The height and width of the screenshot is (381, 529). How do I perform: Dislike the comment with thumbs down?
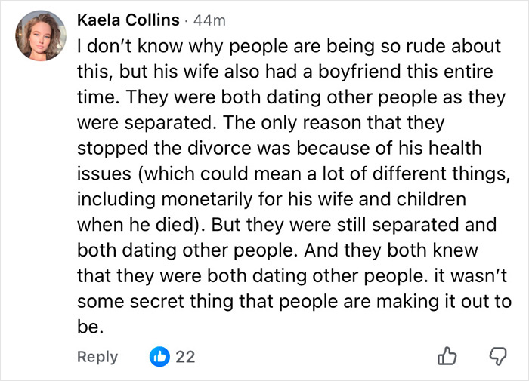[x=497, y=357]
